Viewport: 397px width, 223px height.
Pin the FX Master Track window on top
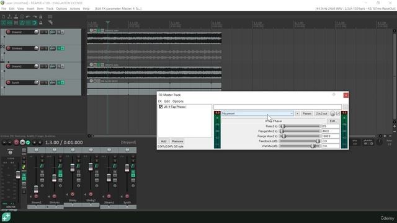pos(334,95)
